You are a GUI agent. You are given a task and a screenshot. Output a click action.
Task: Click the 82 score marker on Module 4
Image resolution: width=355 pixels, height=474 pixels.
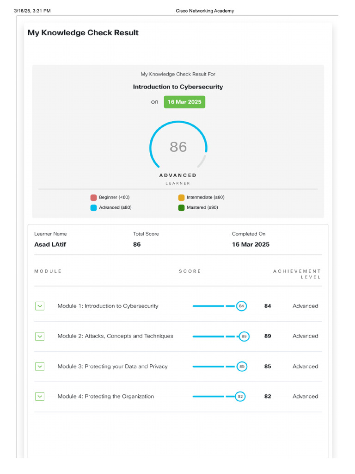point(240,397)
